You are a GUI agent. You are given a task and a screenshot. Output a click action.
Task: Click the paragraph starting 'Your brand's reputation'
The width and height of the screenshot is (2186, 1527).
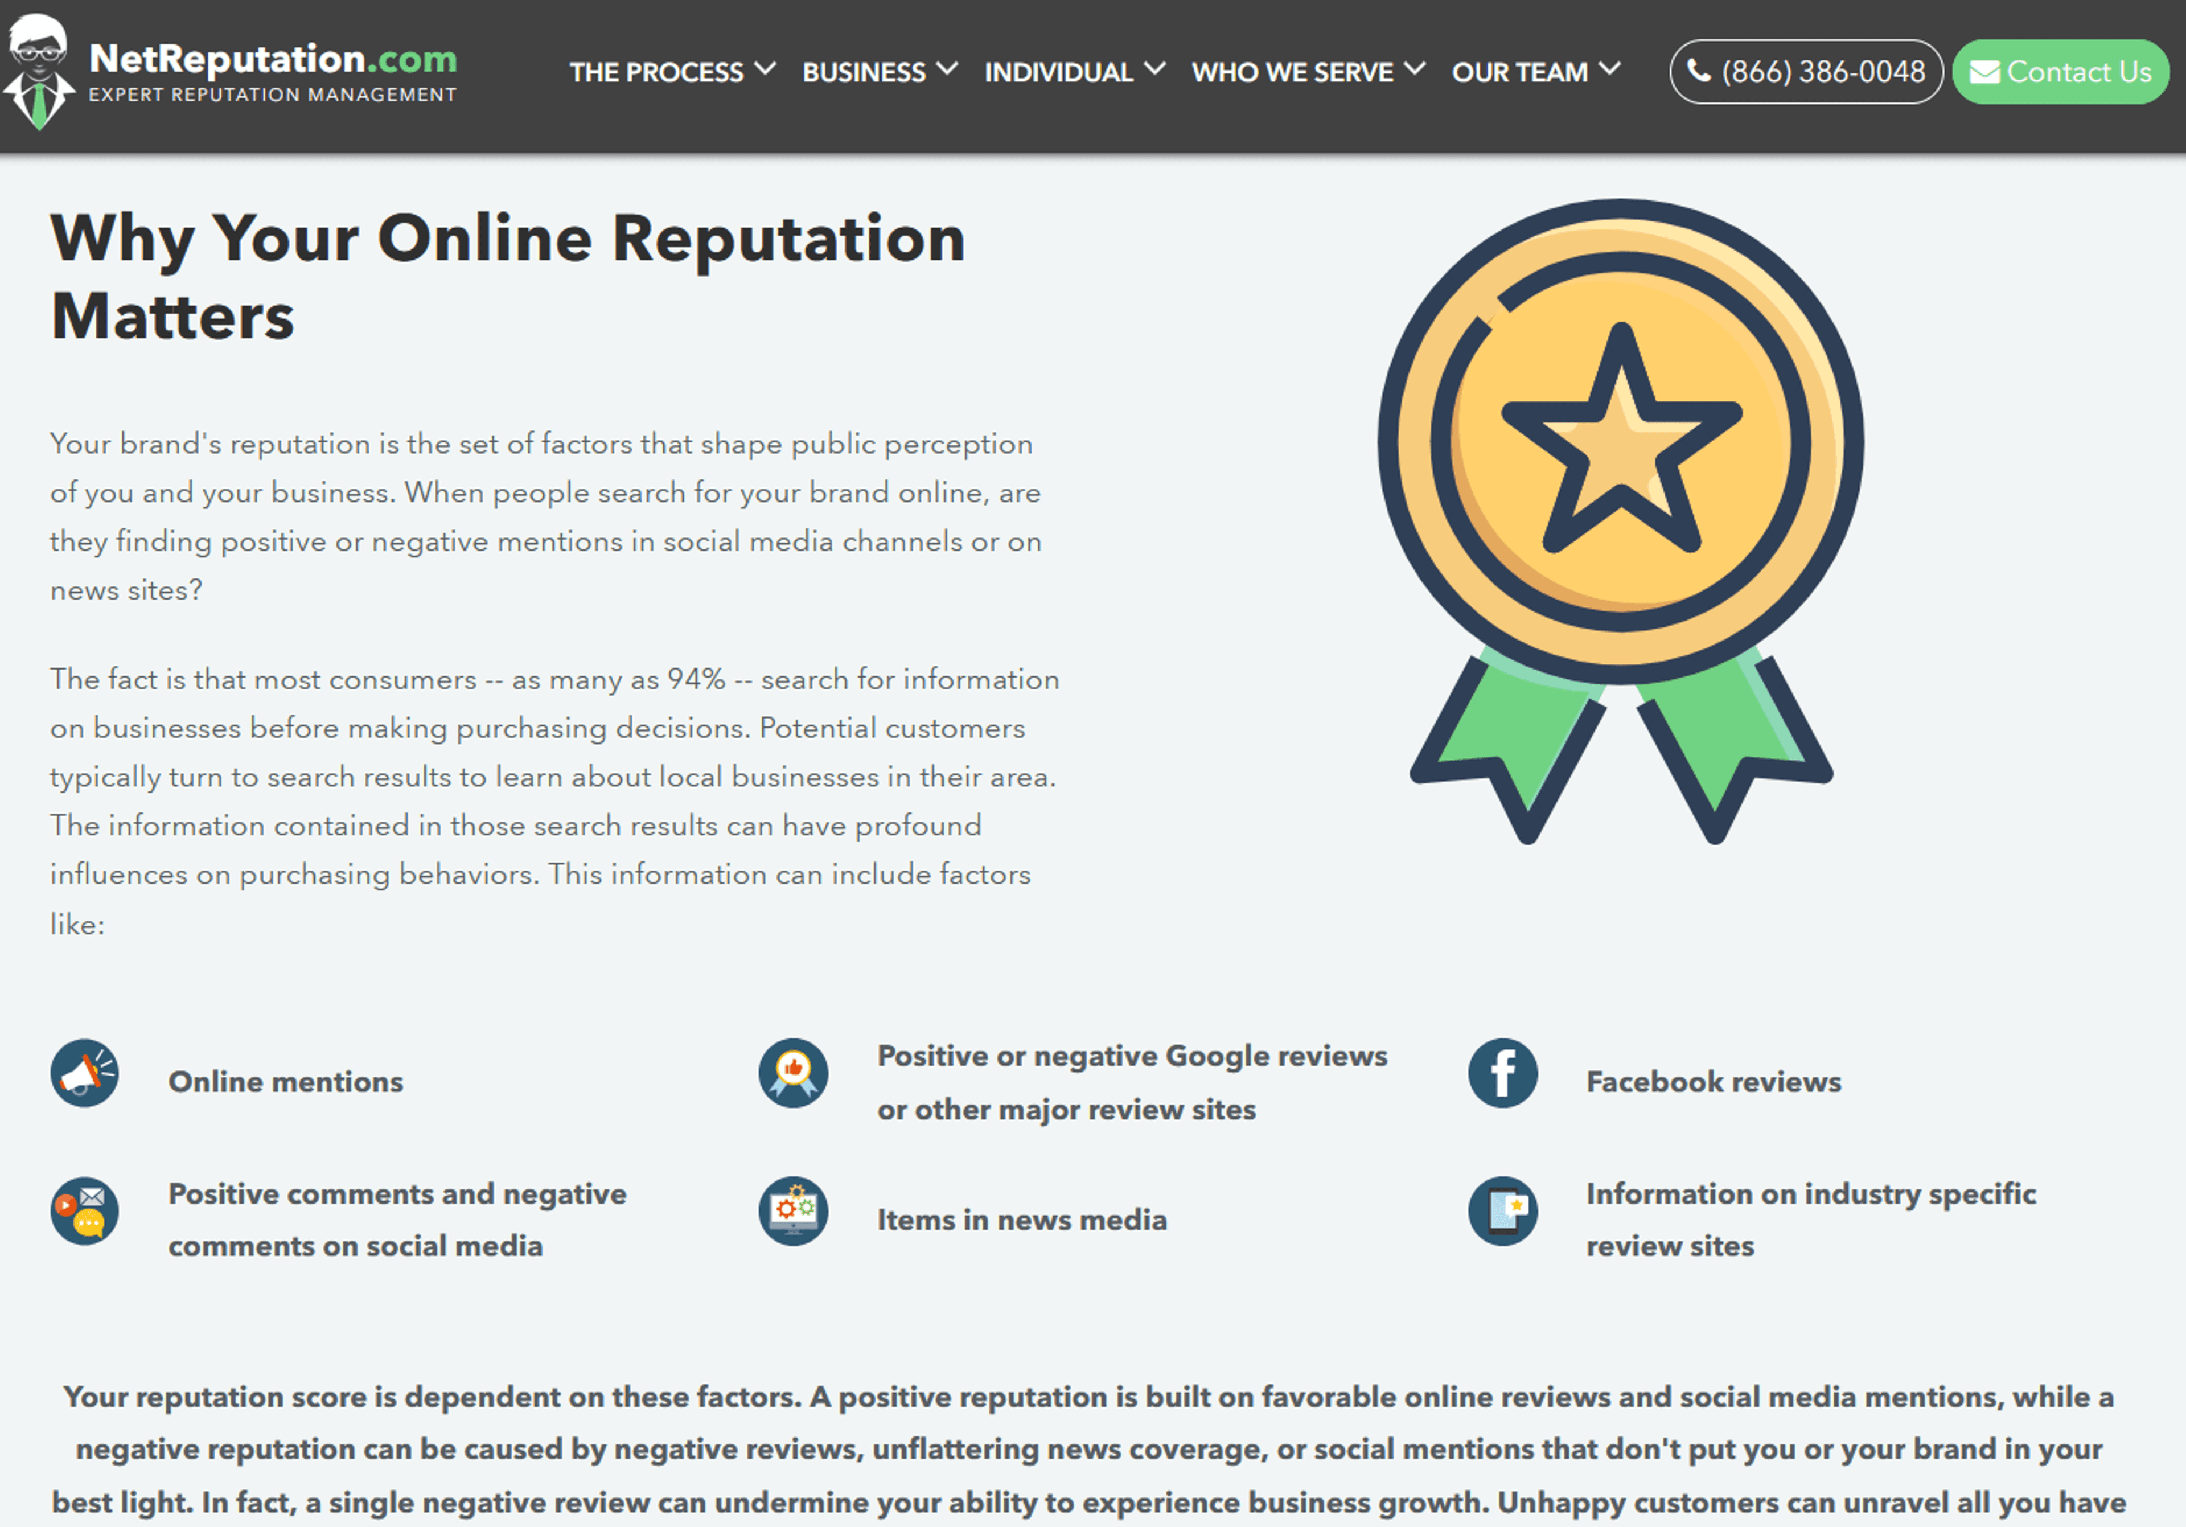click(546, 516)
